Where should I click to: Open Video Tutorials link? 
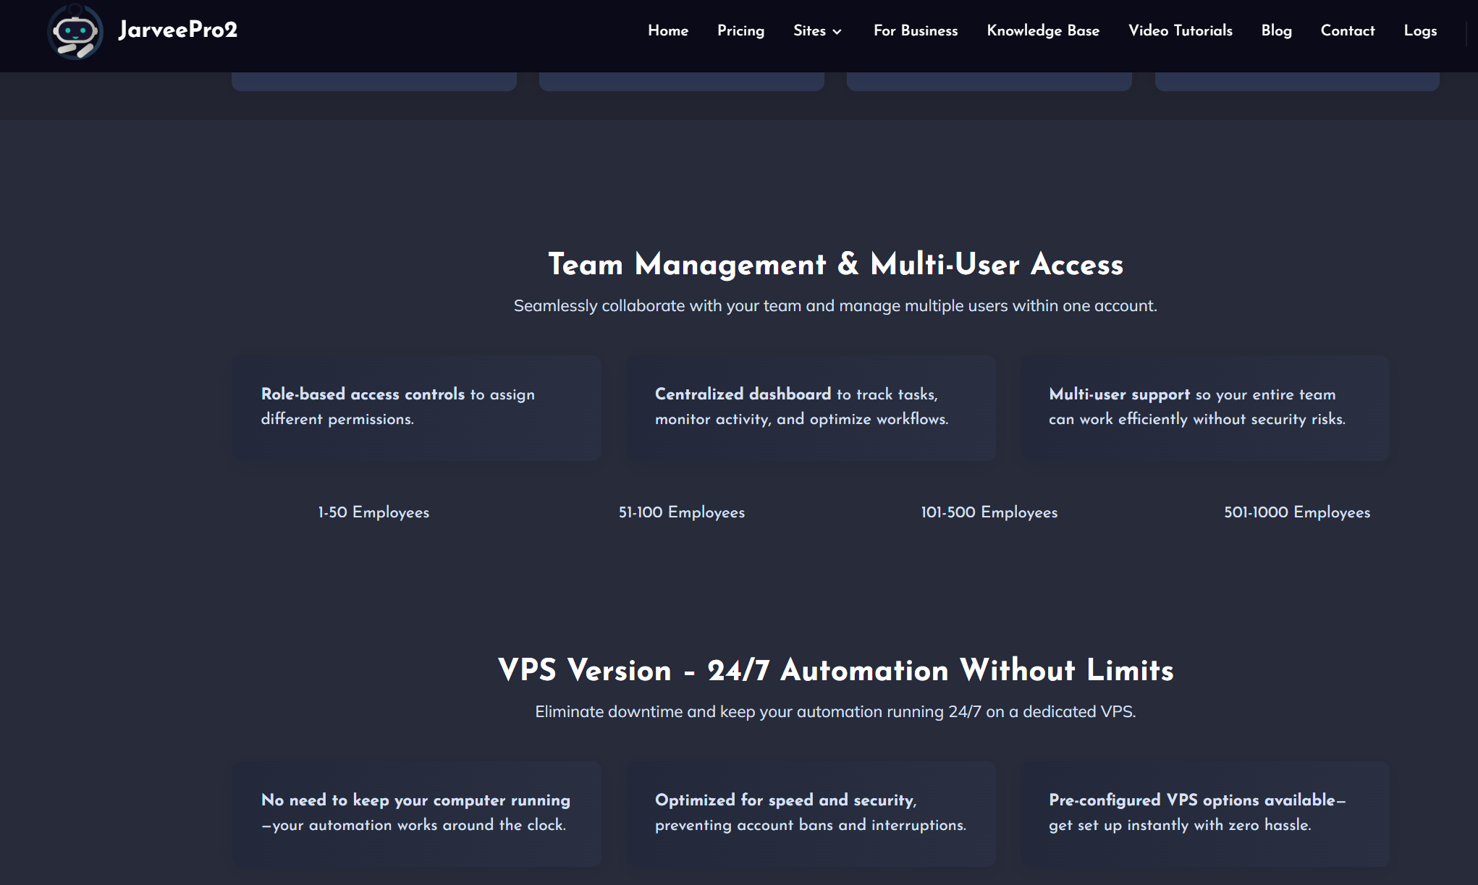1180,30
